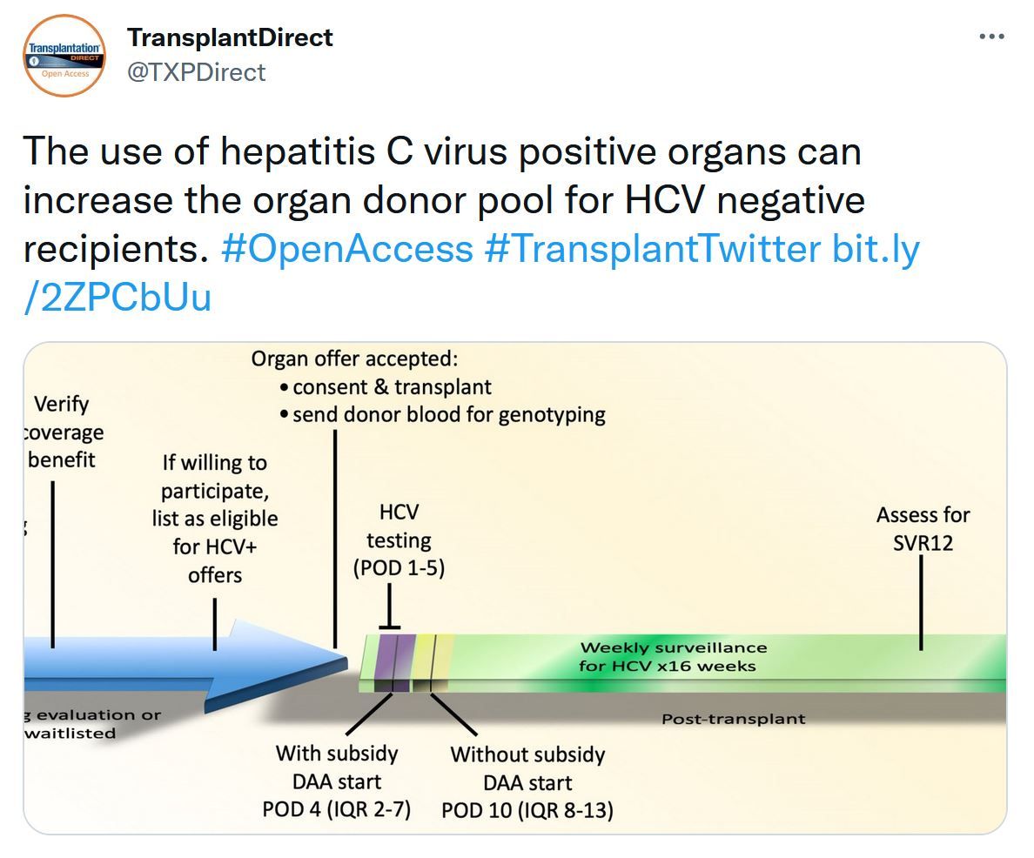Click the 'Post-transplant' label in image
This screenshot has width=1034, height=858.
734,719
